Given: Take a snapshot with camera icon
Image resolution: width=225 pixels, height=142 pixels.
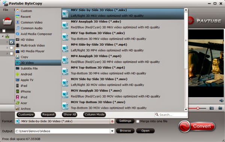Looking at the screenshot, I should [x=211, y=108].
